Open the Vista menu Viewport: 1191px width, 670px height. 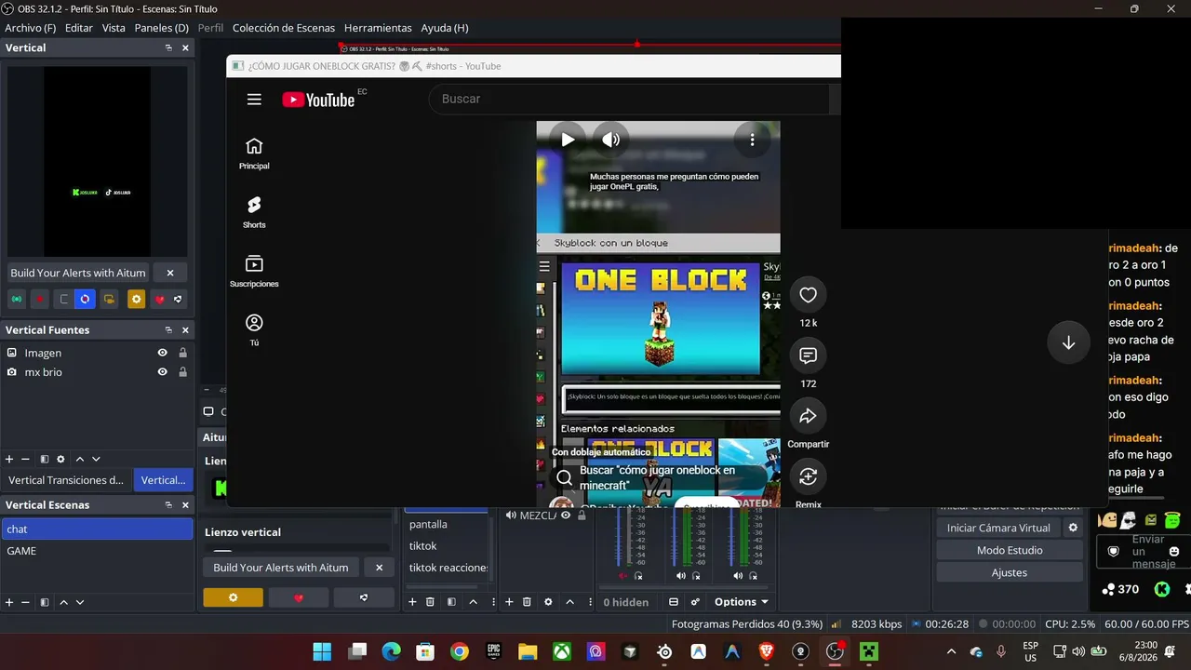(x=114, y=28)
